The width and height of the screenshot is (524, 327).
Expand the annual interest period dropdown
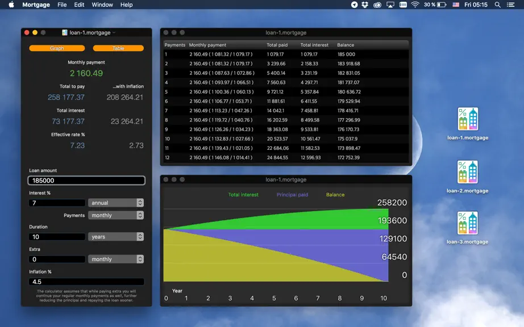pos(116,203)
